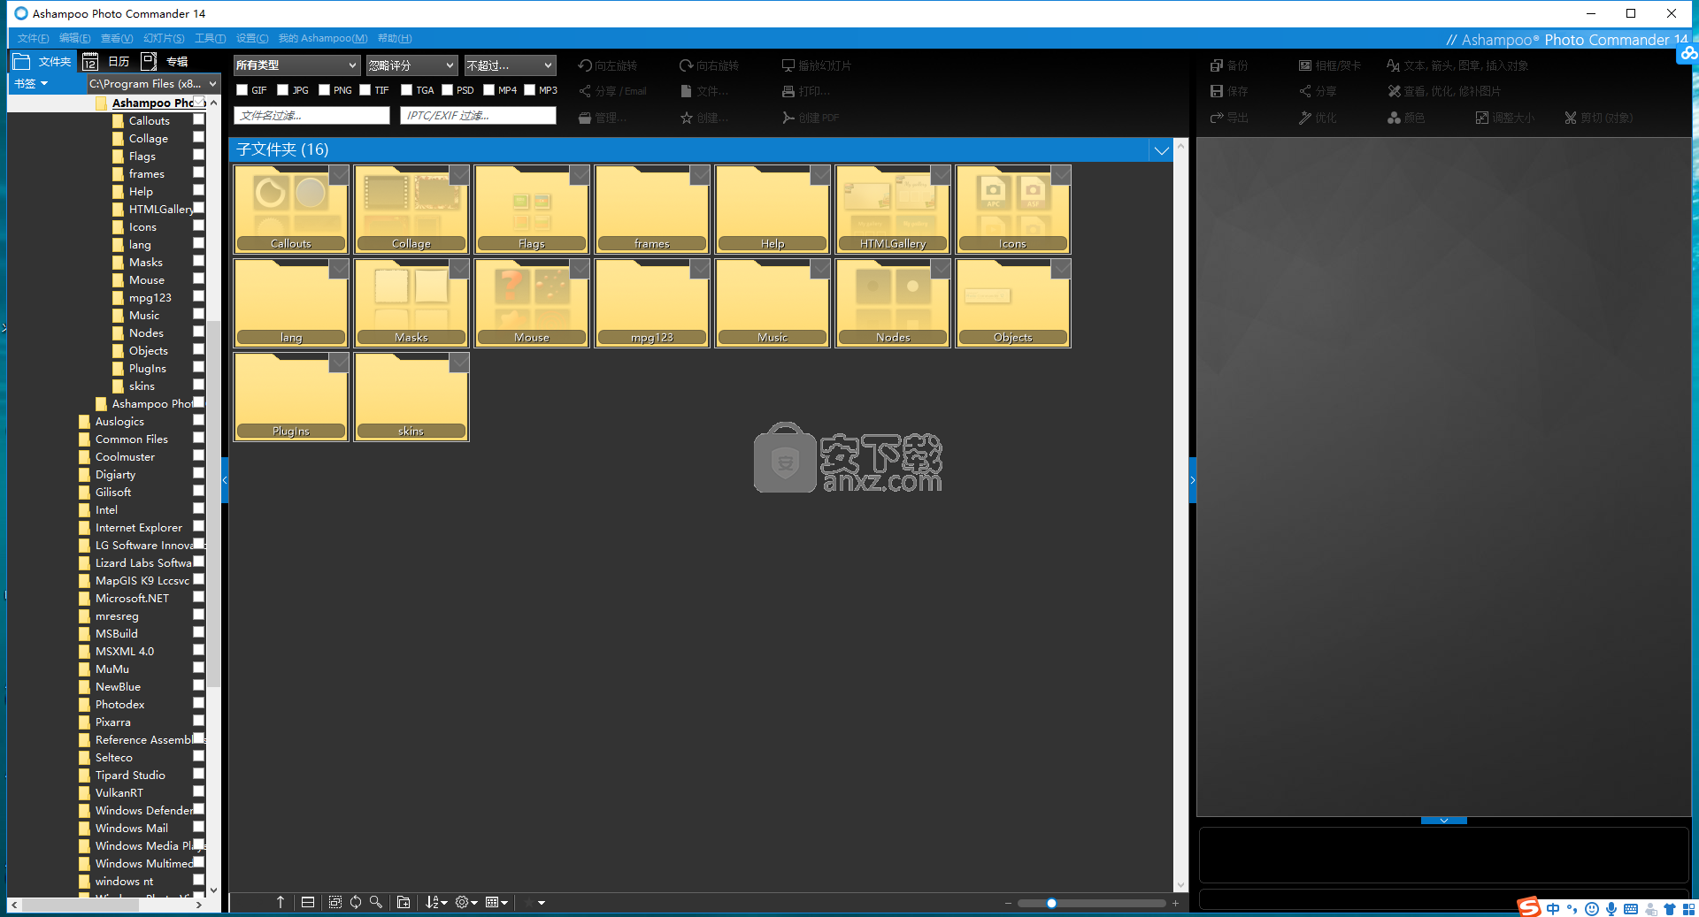The height and width of the screenshot is (917, 1699).
Task: Tick the checkbox next to Callouts in tree
Action: point(198,120)
